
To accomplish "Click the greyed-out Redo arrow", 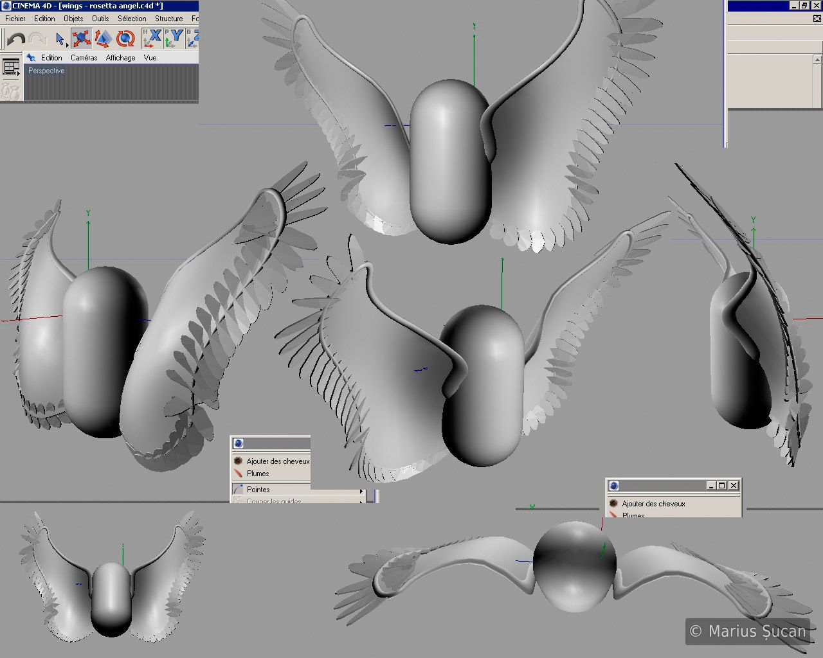I will [38, 39].
